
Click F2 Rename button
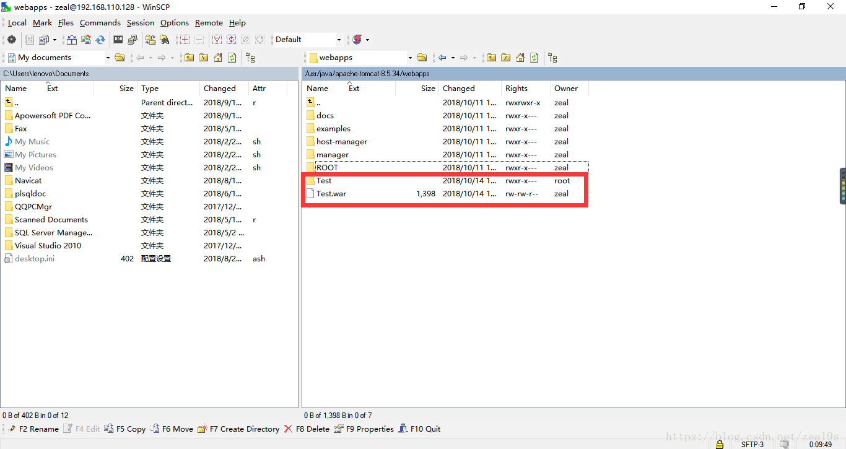tap(33, 429)
